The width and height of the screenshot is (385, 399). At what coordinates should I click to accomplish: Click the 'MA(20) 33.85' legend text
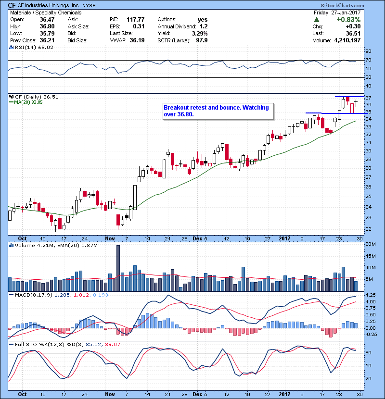click(x=28, y=102)
